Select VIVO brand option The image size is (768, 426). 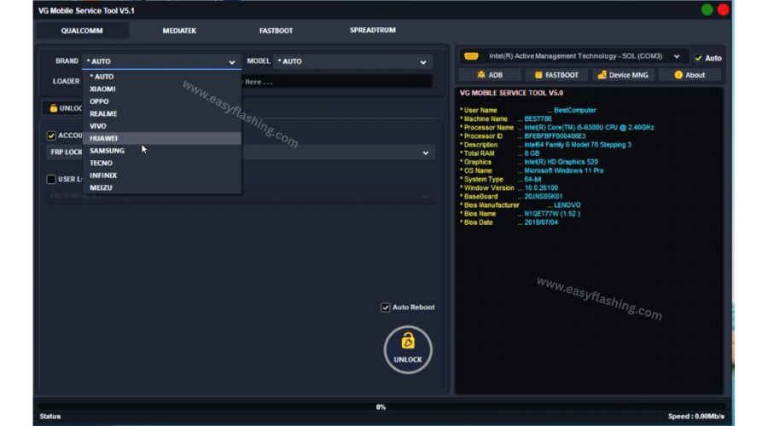pos(161,126)
